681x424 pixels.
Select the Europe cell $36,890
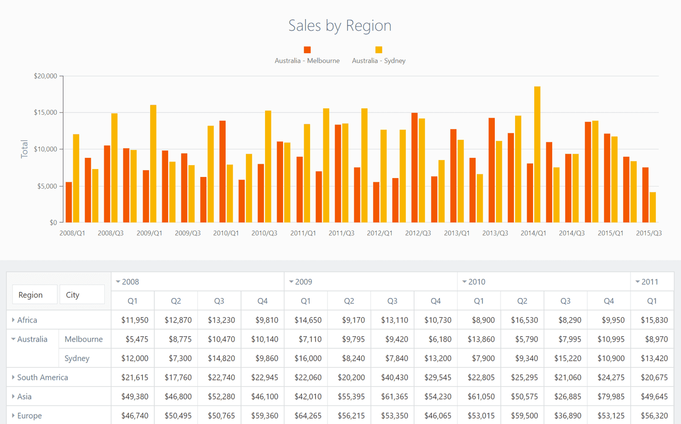click(x=566, y=415)
